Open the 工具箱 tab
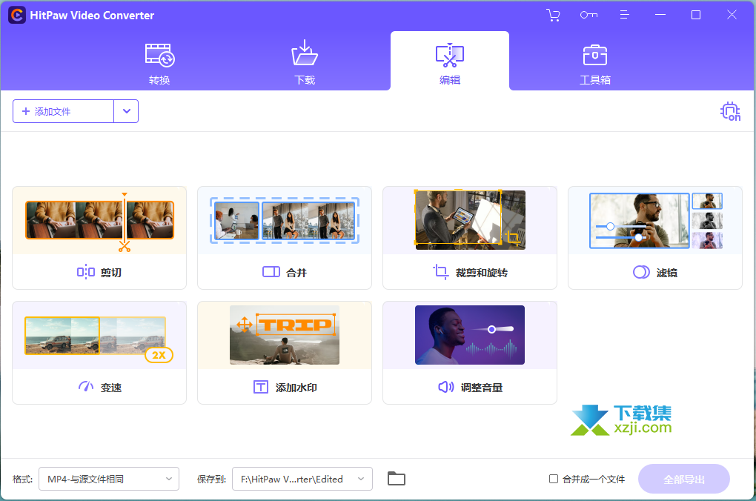The height and width of the screenshot is (501, 756). 595,63
